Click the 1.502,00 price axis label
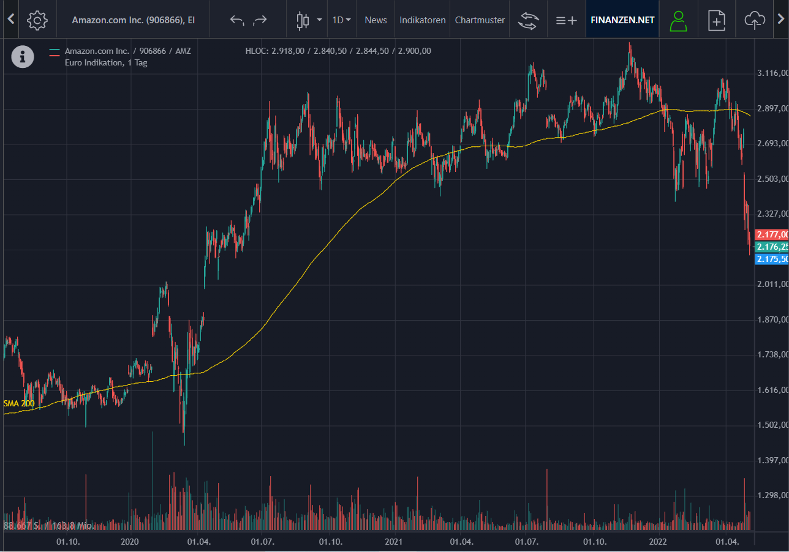789x552 pixels. (x=772, y=425)
